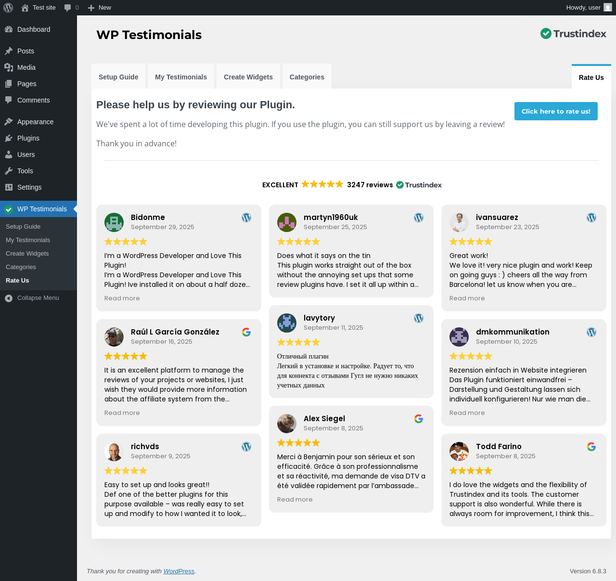Select the Rate Us tab
Screen dimensions: 616x581
(x=591, y=77)
